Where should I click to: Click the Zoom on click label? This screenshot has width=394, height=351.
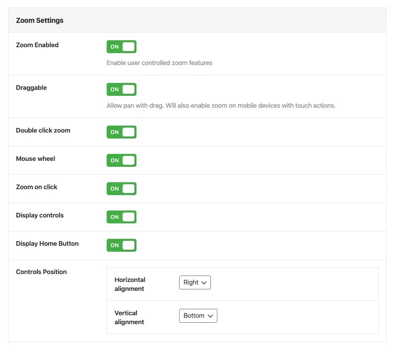[37, 187]
